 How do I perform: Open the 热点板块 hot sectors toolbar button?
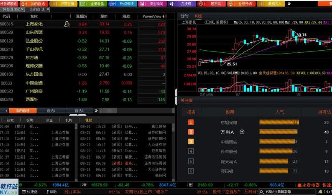[x=122, y=4]
